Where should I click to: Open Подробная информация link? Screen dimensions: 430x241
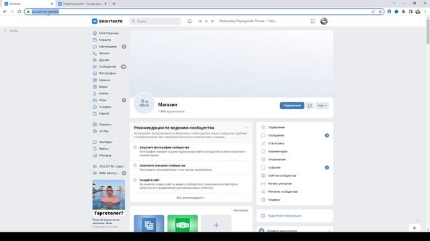click(284, 216)
